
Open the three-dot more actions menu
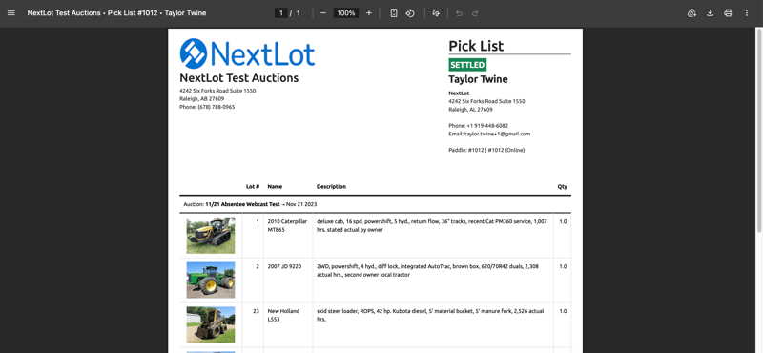coord(747,13)
